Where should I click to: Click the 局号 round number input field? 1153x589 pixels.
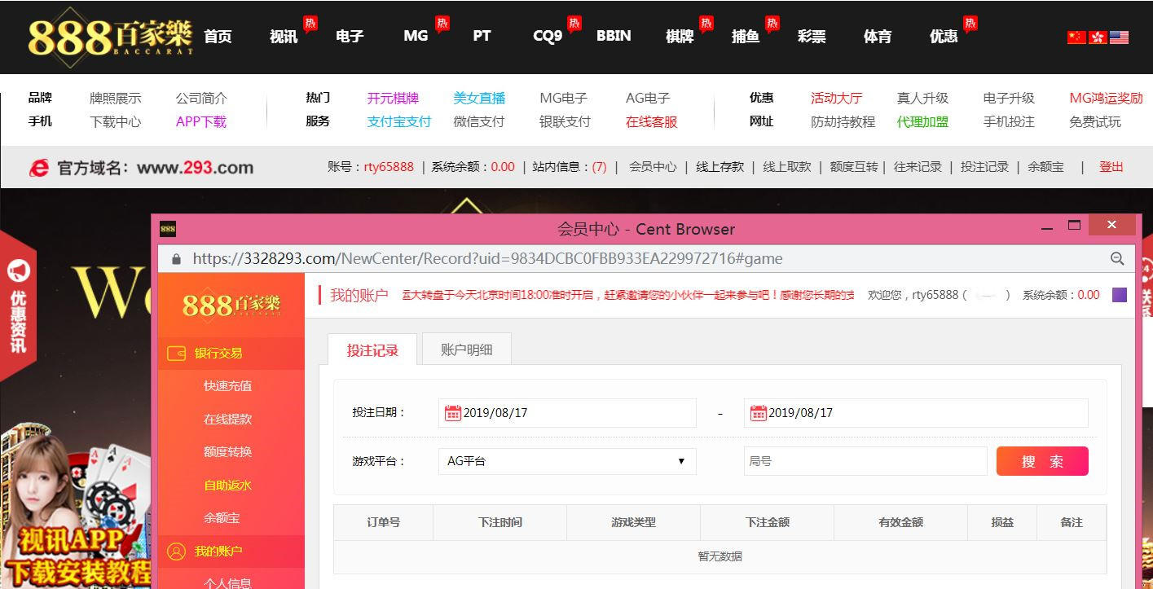[x=865, y=461]
